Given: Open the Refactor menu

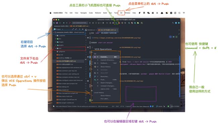Looking at the screenshot, I should coord(98,13).
